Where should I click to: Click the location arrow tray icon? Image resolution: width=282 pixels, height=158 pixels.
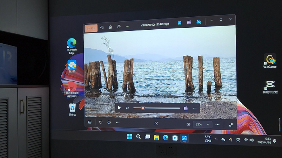coord(230,140)
